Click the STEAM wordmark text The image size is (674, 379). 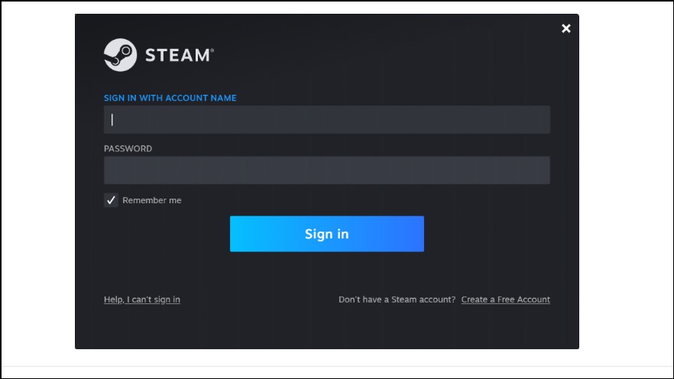click(x=180, y=55)
